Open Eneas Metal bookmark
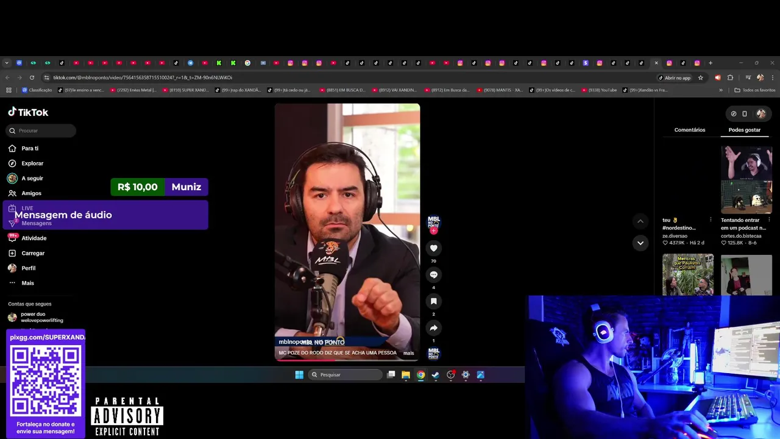This screenshot has height=439, width=780. 133,90
